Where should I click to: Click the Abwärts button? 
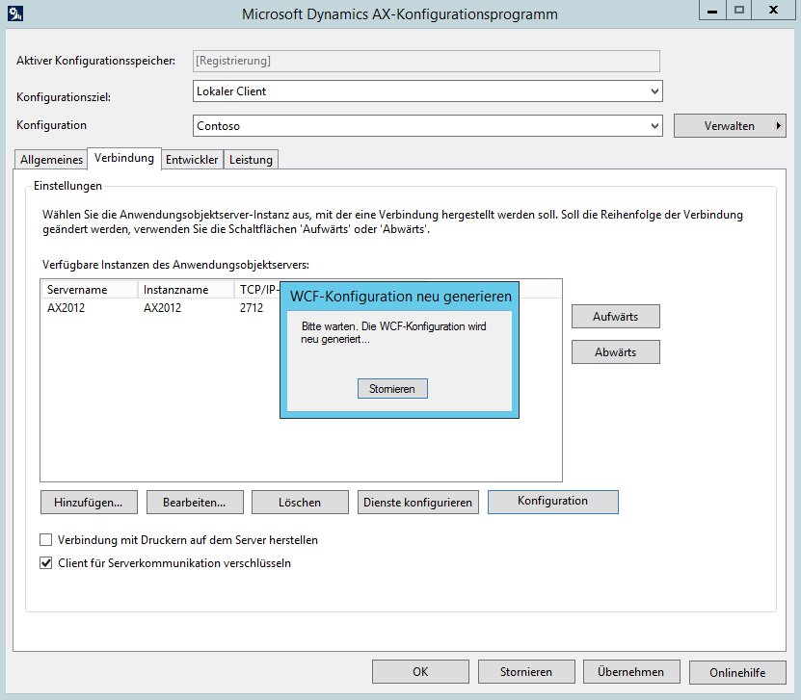(616, 351)
